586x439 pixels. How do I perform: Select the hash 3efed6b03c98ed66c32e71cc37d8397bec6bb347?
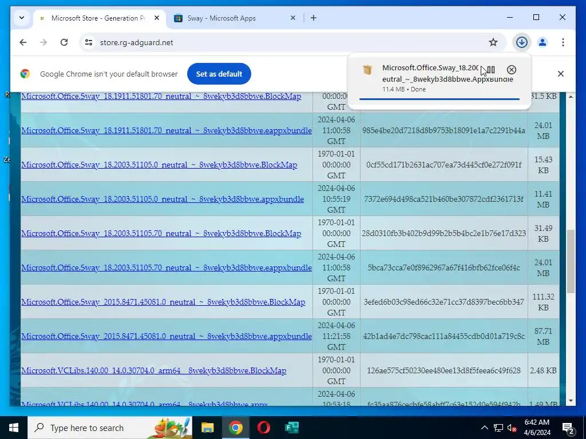pyautogui.click(x=444, y=302)
